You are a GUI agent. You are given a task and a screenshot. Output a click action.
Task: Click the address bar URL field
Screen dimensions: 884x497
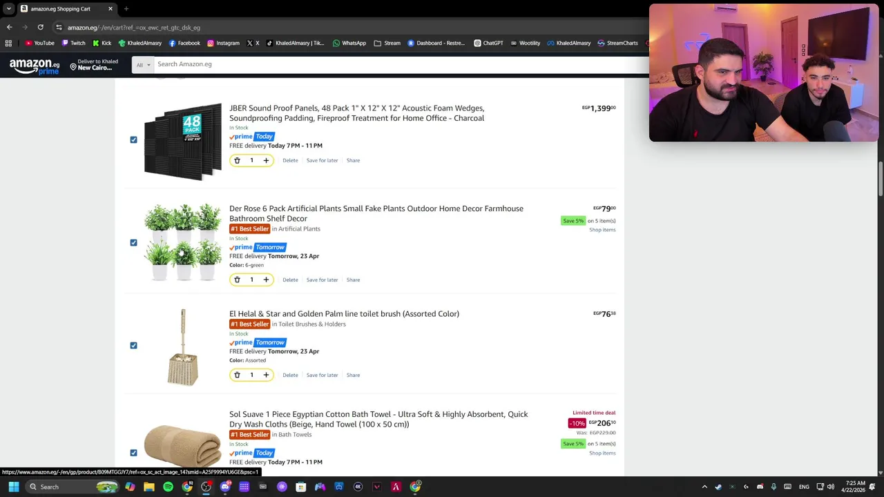[x=352, y=28]
